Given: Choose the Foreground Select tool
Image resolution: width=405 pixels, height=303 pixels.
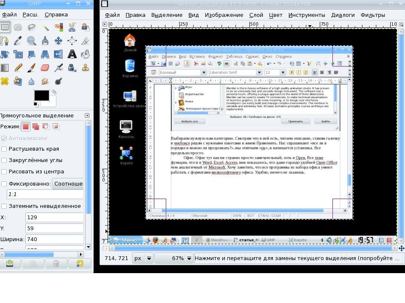Looking at the screenshot, I should [x=86, y=27].
